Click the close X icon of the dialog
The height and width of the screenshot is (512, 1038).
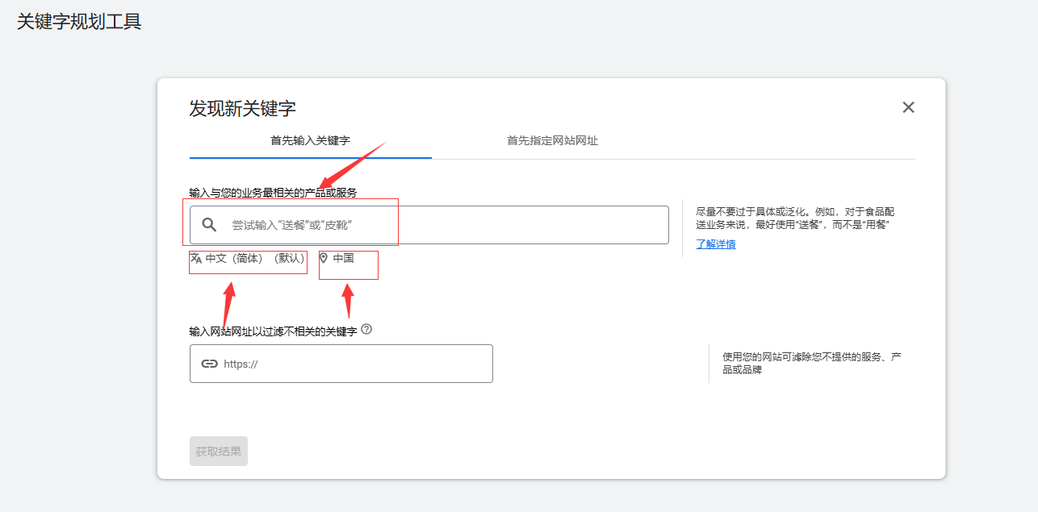pyautogui.click(x=908, y=106)
